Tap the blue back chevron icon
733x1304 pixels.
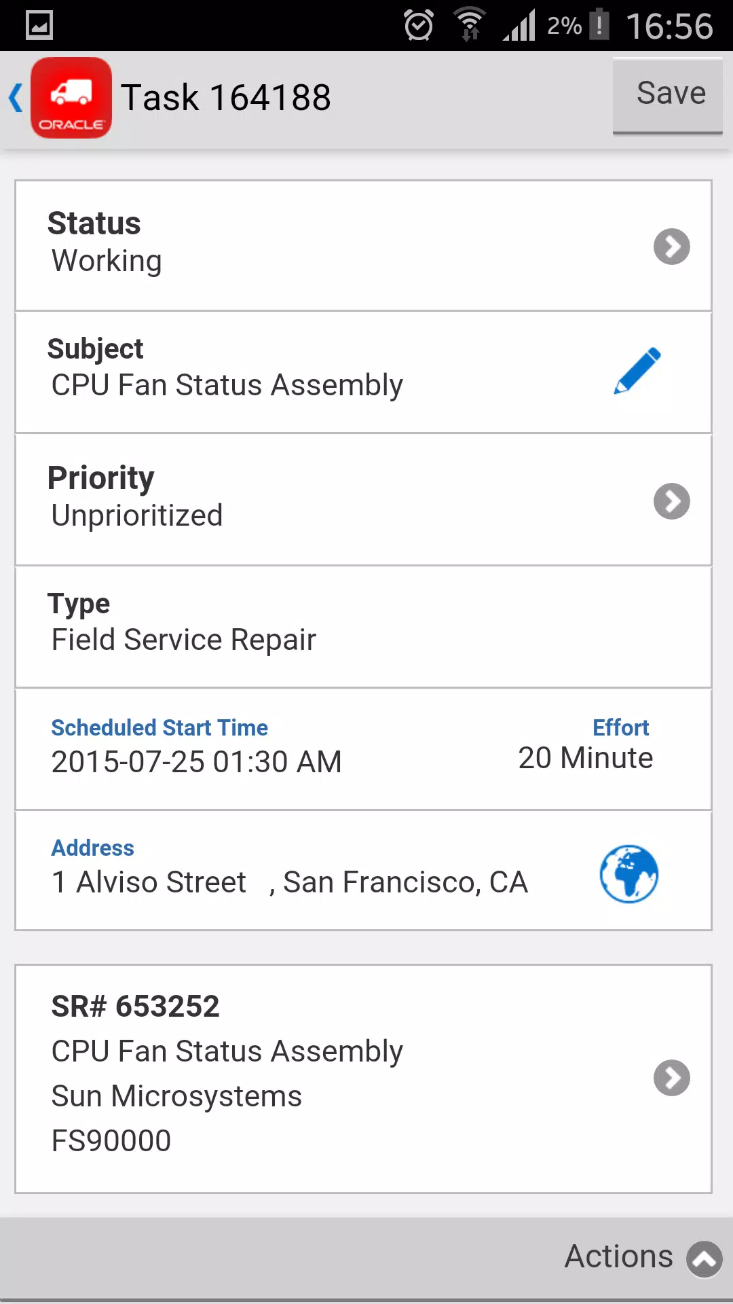click(16, 98)
